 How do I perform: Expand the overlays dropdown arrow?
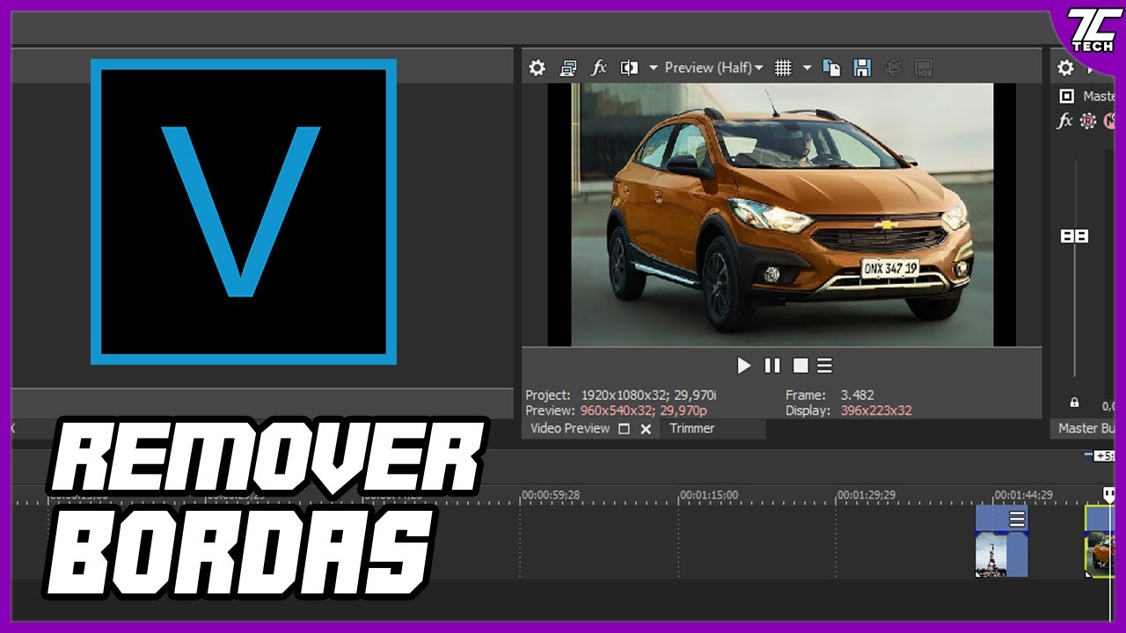pos(807,68)
